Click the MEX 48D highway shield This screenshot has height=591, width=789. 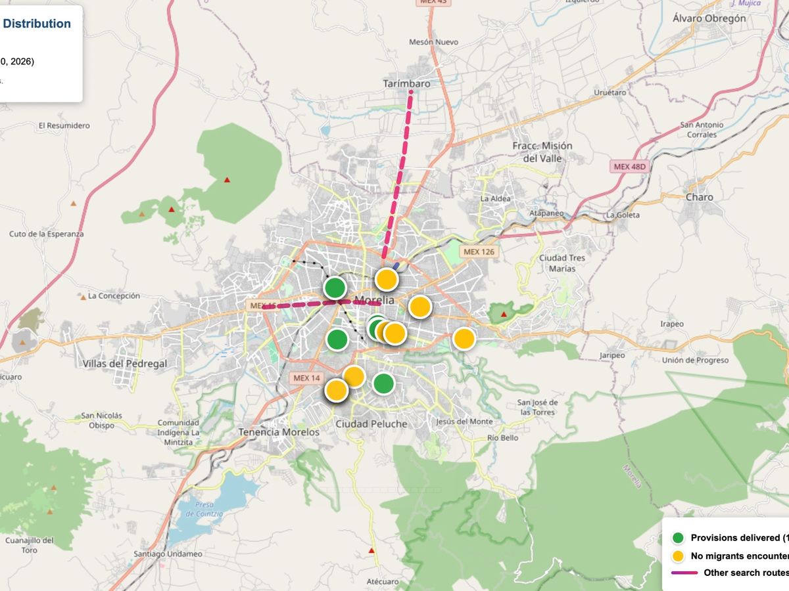631,167
